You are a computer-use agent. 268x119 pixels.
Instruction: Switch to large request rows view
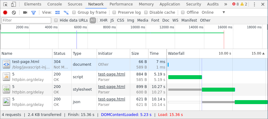58,12
